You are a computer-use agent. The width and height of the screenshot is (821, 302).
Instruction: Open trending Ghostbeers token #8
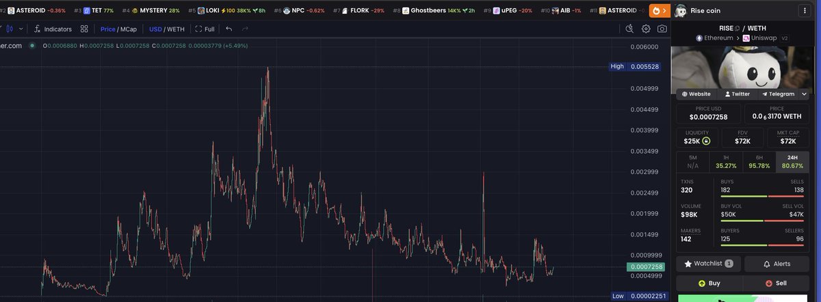tap(434, 11)
